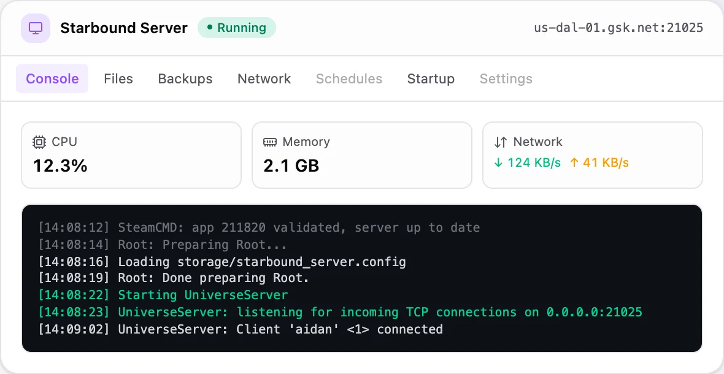
Task: Click the CPU chip icon
Action: tap(39, 142)
